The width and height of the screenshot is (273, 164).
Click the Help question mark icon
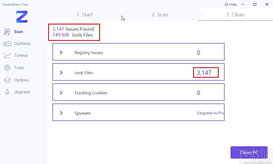(226, 4)
